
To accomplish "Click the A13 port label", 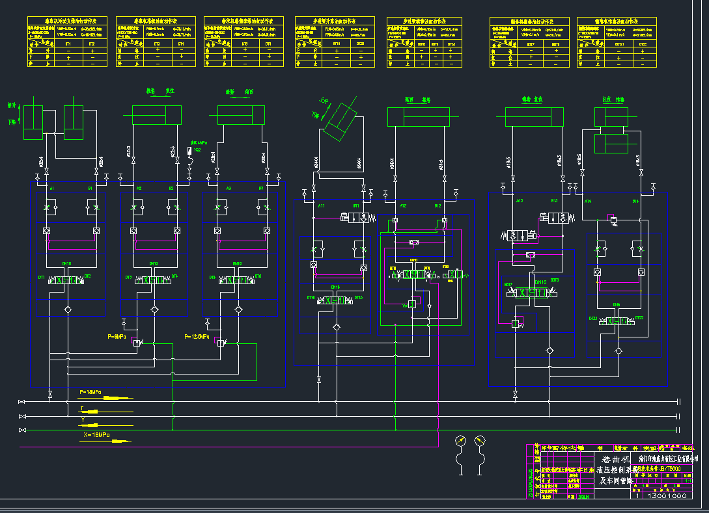I will point(520,201).
